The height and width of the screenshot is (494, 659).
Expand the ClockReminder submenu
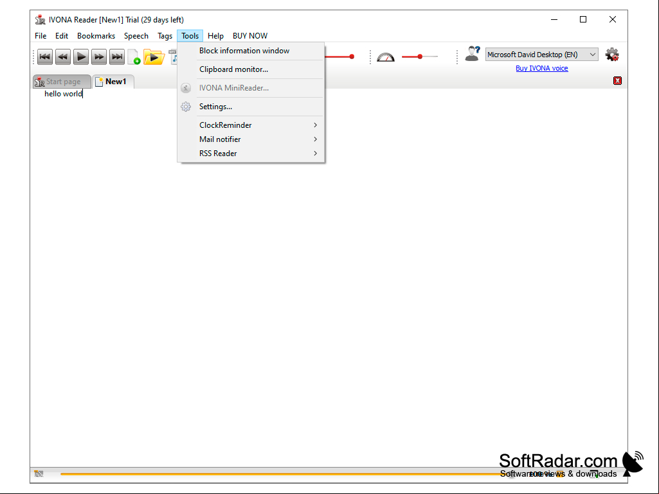pos(251,125)
